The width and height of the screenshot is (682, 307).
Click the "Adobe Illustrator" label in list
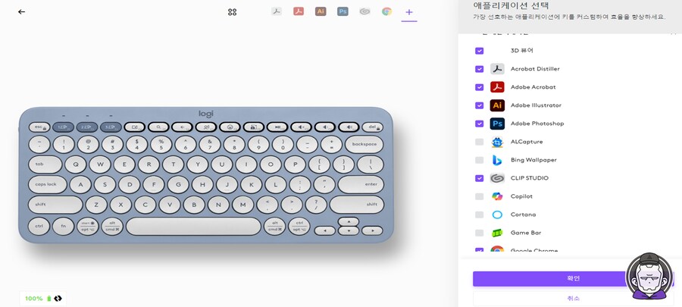[x=536, y=105]
